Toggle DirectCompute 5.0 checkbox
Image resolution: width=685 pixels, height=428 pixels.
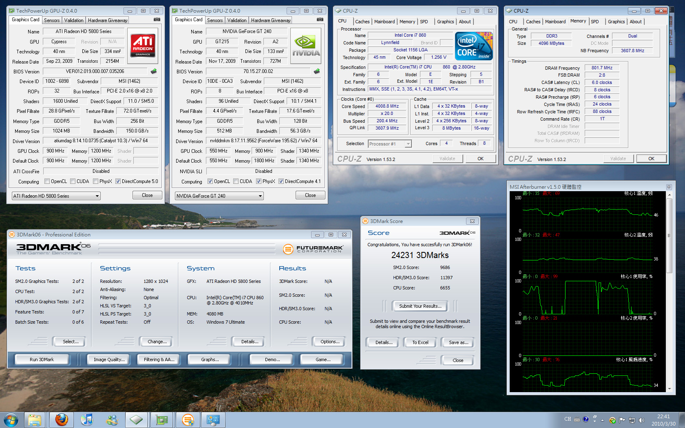[118, 181]
